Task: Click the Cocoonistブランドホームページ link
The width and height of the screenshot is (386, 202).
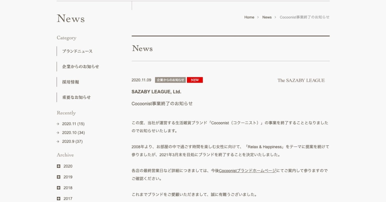Action: (248, 171)
